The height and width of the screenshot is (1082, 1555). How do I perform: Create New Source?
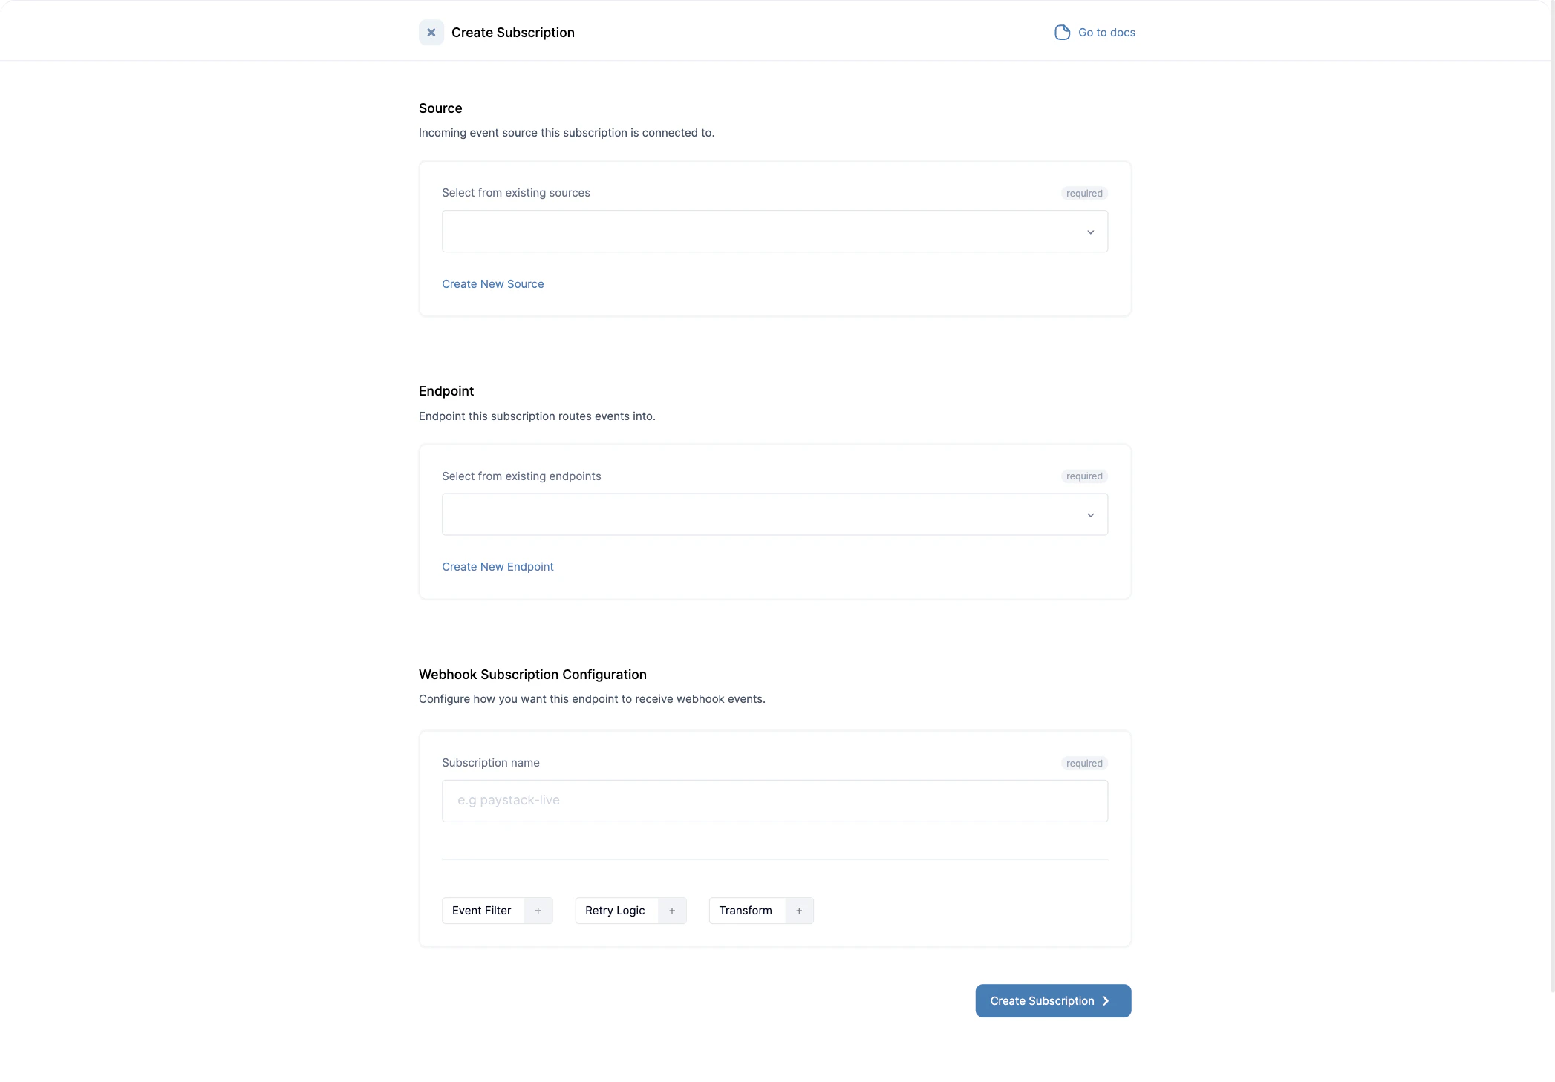pos(492,283)
